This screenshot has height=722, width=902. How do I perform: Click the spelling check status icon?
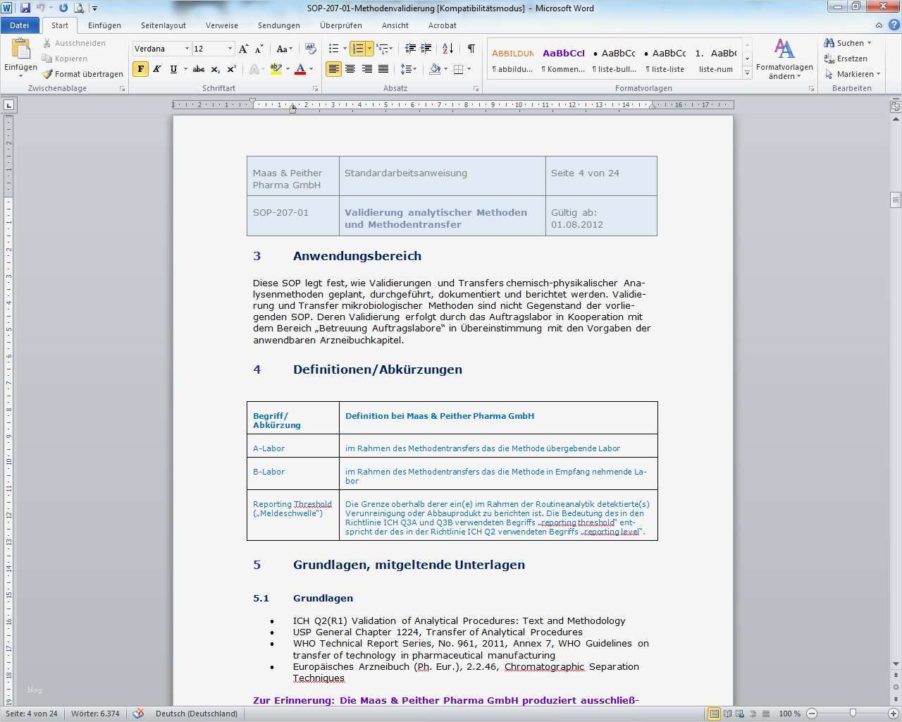coord(138,714)
